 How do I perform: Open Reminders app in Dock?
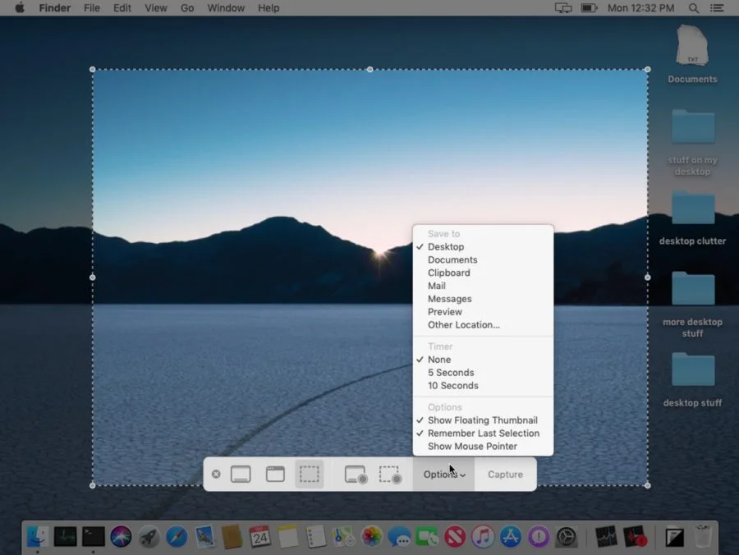click(x=316, y=537)
